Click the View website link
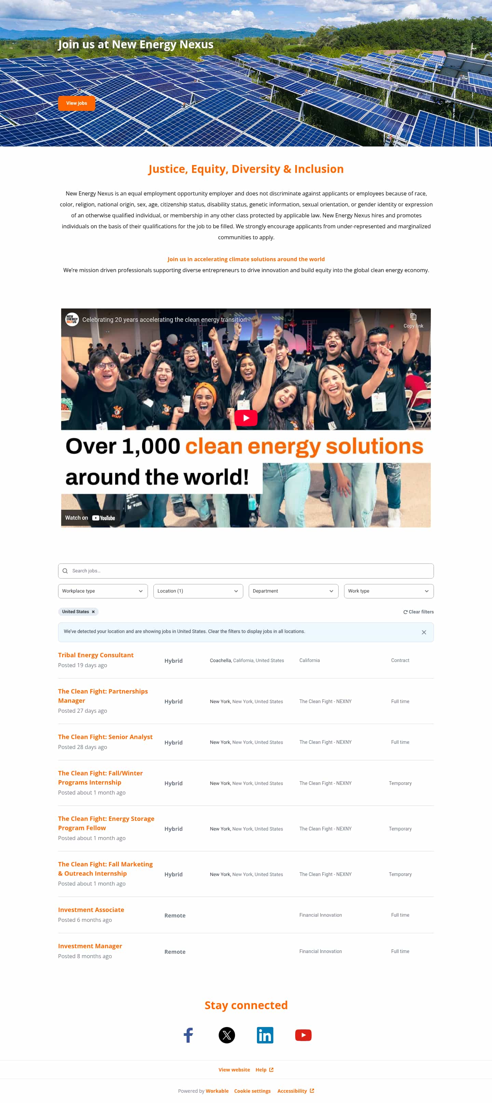Image resolution: width=492 pixels, height=1103 pixels. tap(234, 1070)
